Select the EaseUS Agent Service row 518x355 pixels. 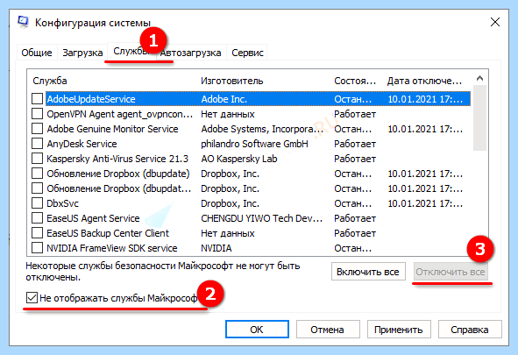pyautogui.click(x=251, y=218)
